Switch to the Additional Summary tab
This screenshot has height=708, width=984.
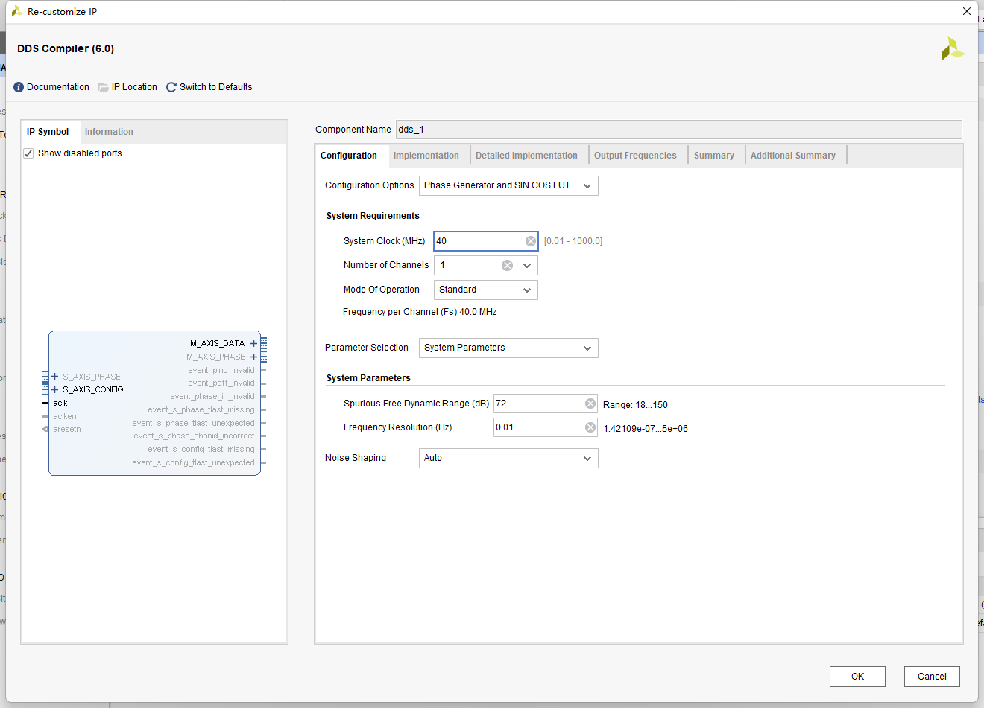(793, 156)
